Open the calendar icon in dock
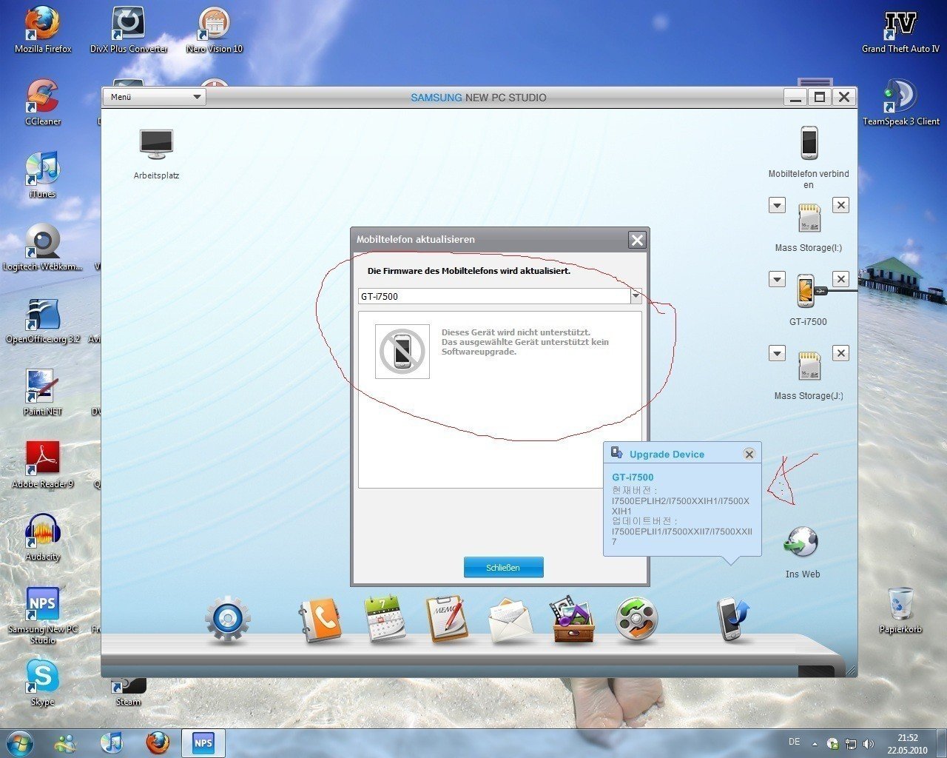Screen dimensions: 947x758 pyautogui.click(x=385, y=618)
